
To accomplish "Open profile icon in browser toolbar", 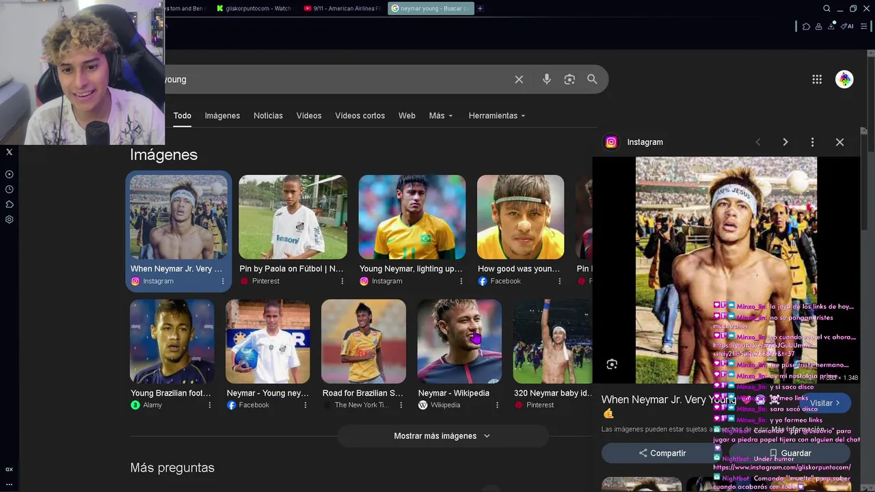I will [x=818, y=27].
